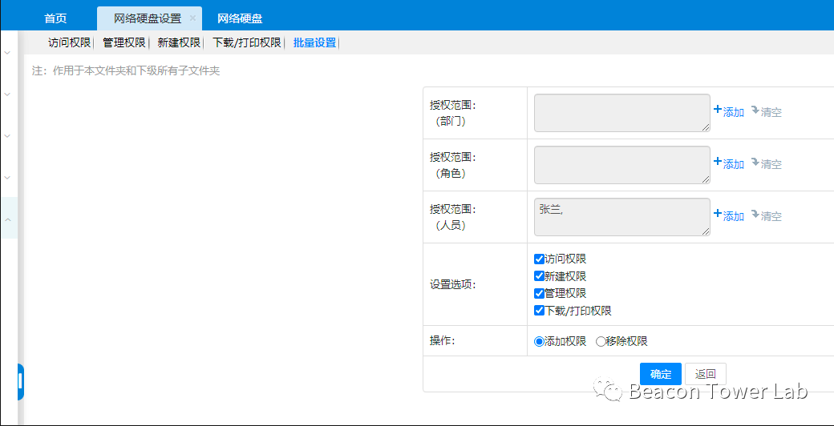The image size is (834, 426).
Task: Expand the fourth sidebar chevron
Action: click(7, 177)
